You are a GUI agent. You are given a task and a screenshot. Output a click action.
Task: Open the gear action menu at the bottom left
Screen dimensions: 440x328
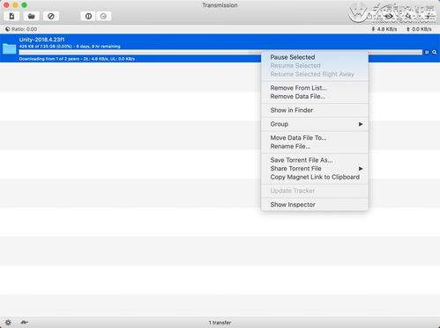(8, 322)
